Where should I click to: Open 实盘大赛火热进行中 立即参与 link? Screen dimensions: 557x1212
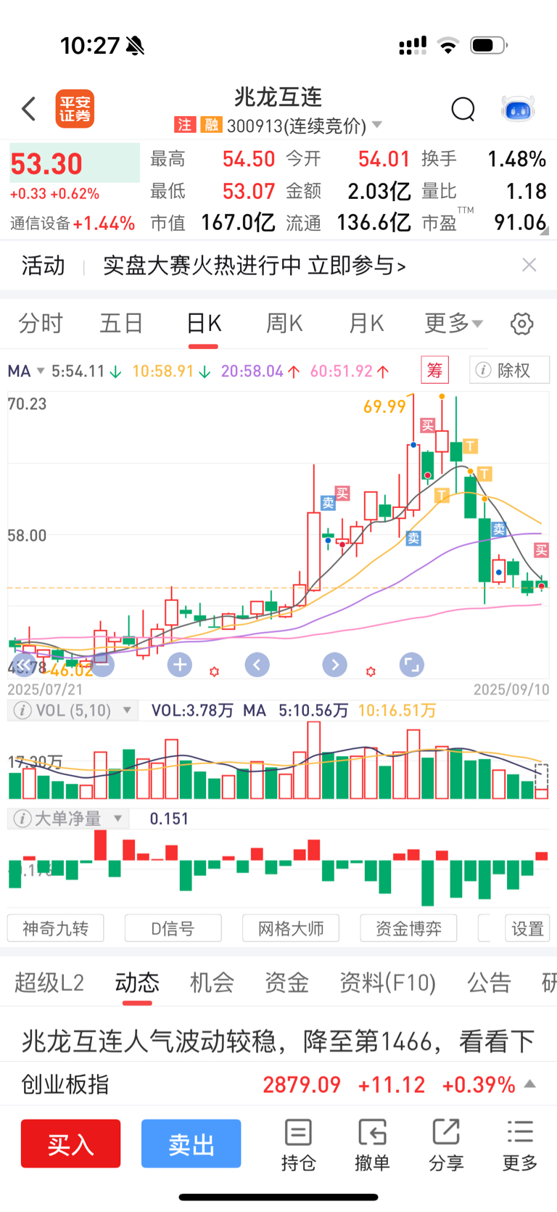tap(255, 266)
